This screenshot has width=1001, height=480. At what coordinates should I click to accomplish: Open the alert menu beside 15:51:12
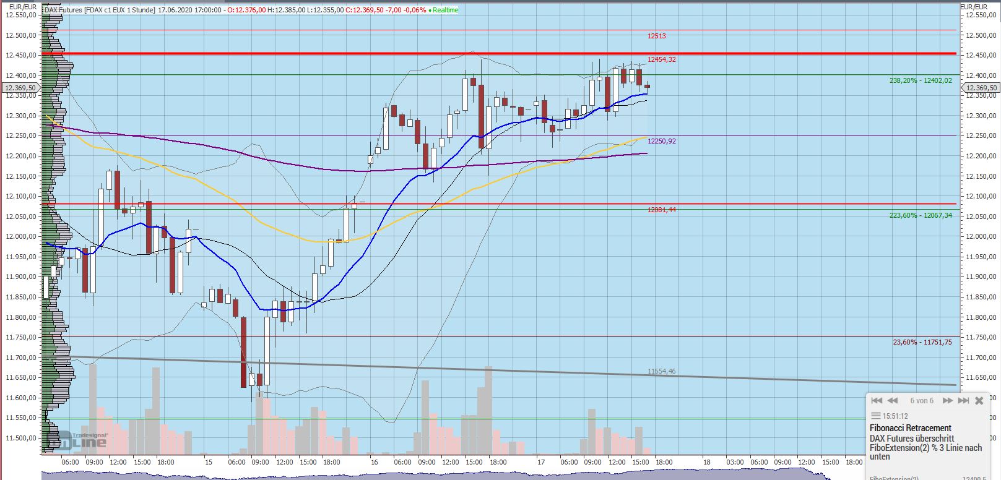coord(875,416)
